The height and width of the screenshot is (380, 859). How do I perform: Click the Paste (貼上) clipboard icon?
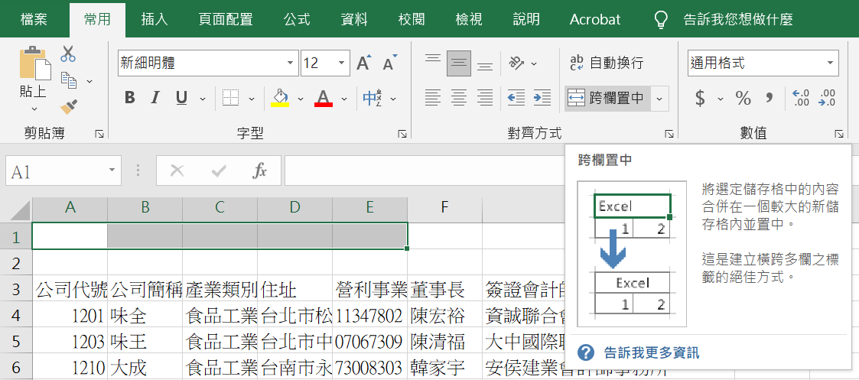[34, 63]
